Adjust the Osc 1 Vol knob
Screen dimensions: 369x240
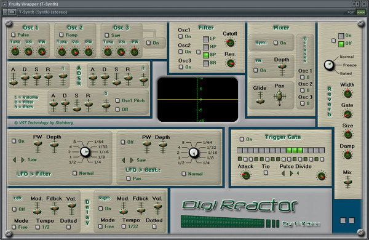click(28, 51)
